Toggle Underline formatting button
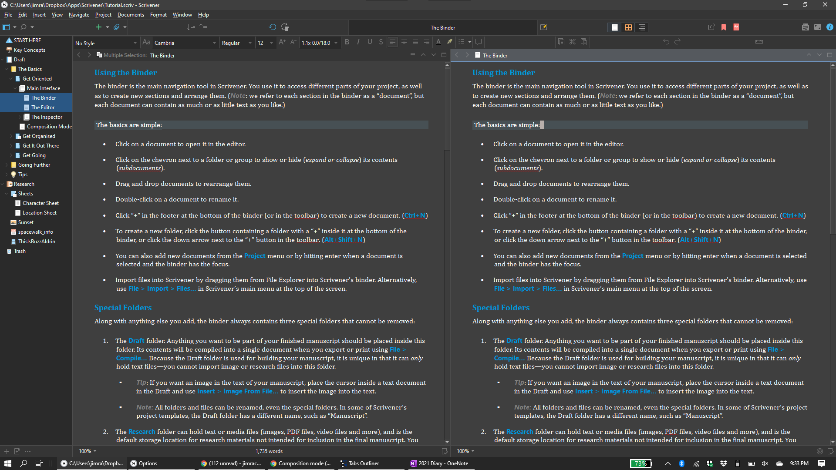The height and width of the screenshot is (470, 836). [x=370, y=42]
